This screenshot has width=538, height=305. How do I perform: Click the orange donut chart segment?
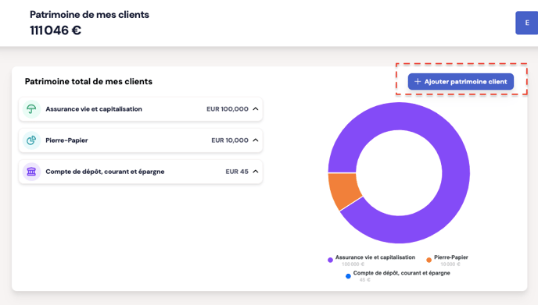(343, 190)
